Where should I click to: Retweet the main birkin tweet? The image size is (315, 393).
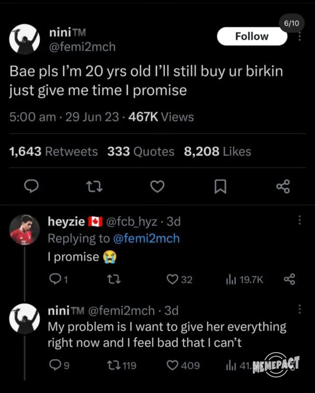93,186
